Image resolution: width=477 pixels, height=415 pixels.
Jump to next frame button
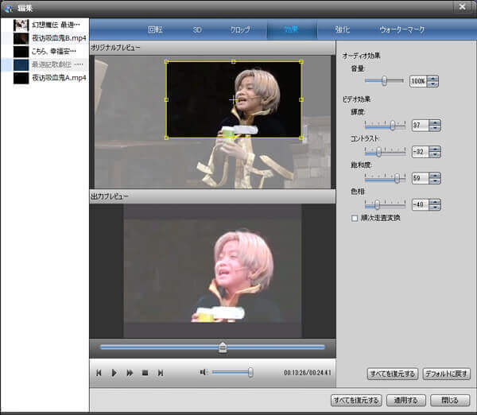click(160, 372)
